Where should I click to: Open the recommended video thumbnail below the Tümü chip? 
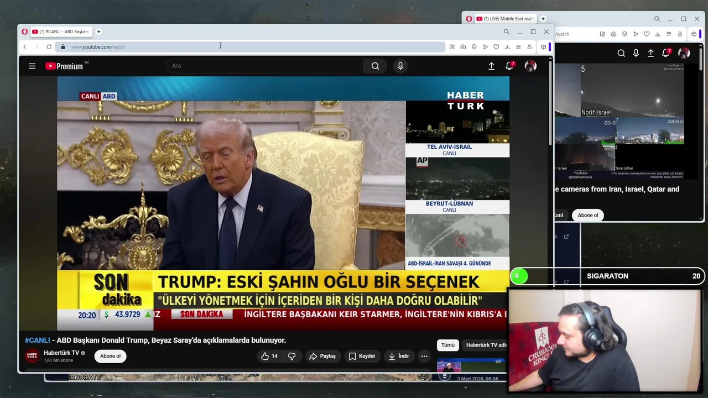(x=471, y=366)
